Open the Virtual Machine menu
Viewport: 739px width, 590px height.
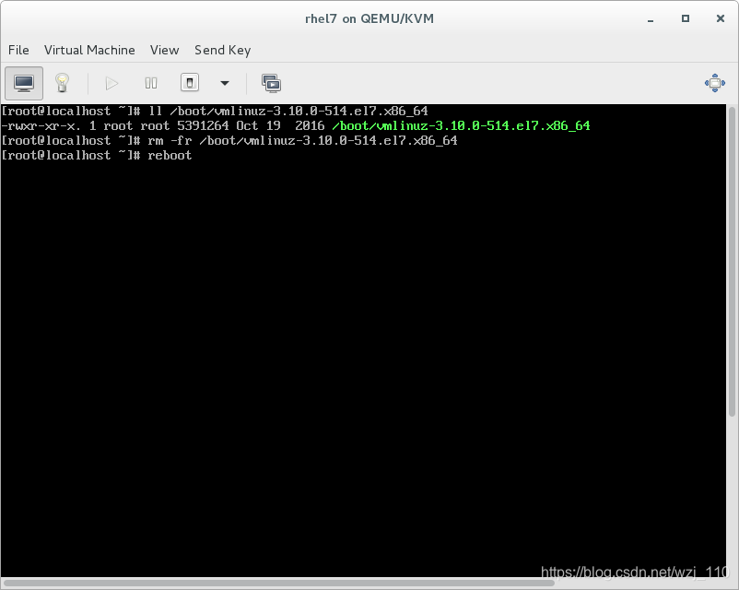point(89,50)
